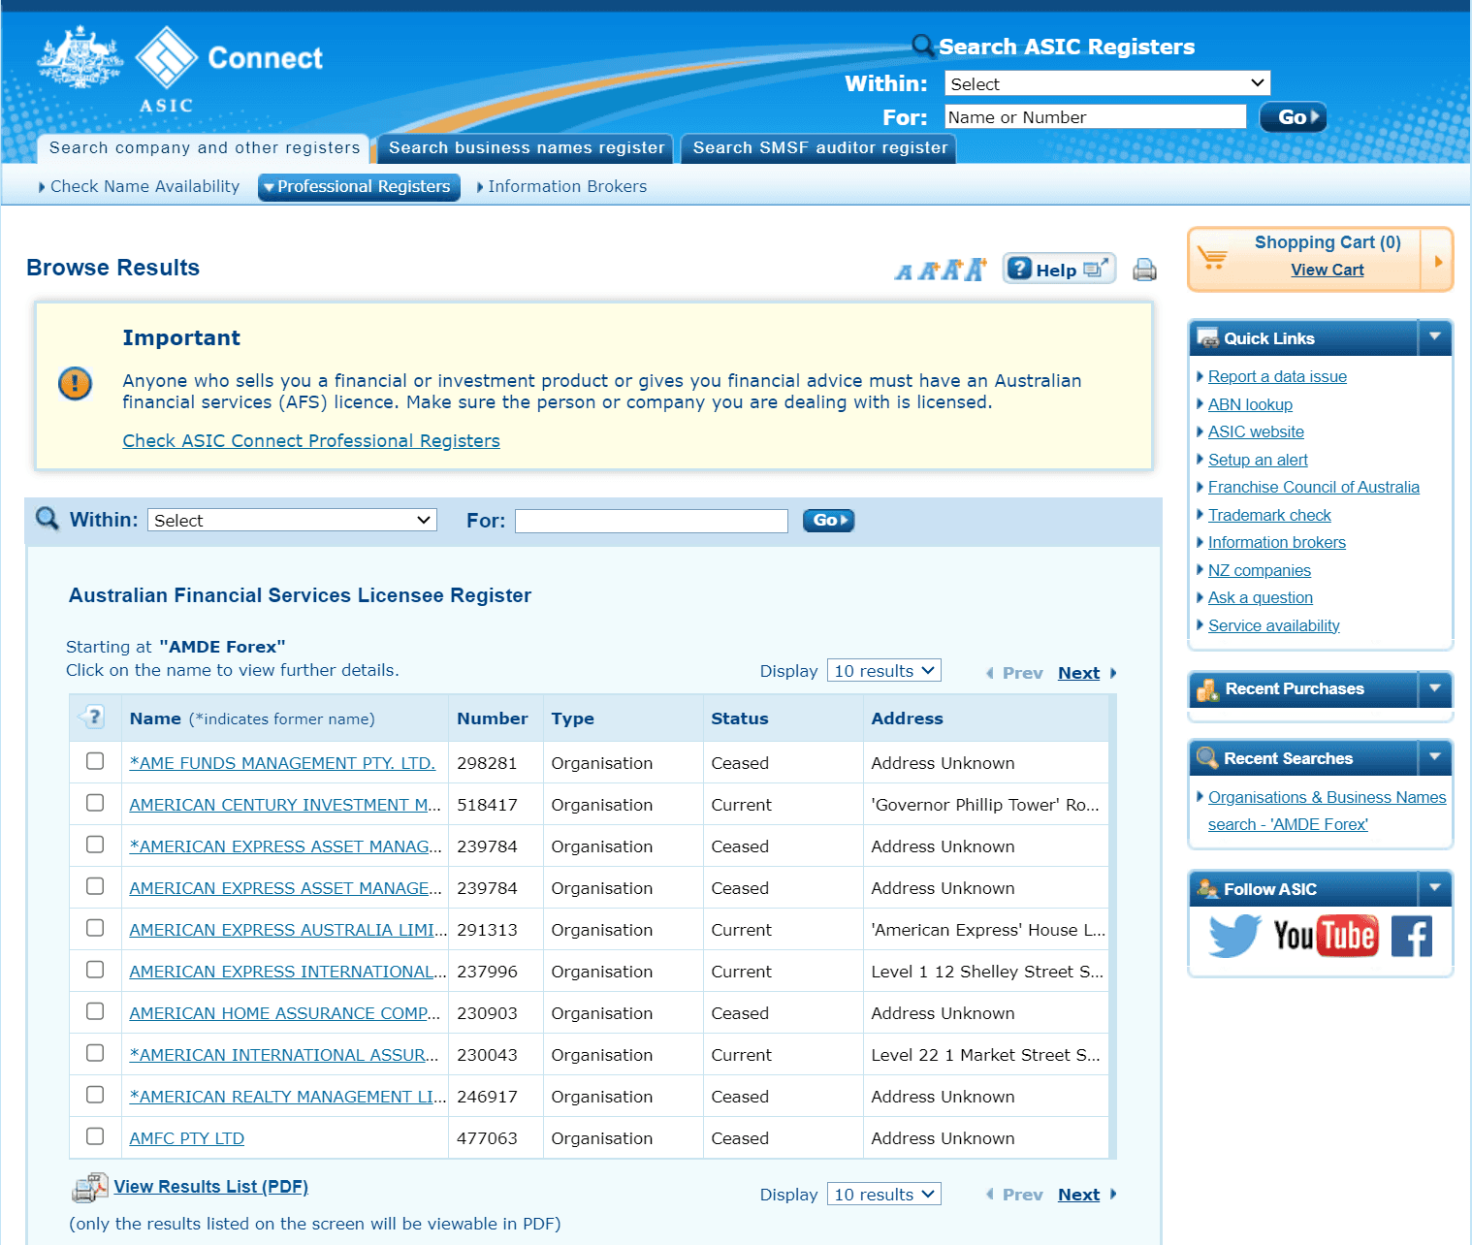
Task: Check the box for AME FUNDS MANAGEMENT PTY. LTD.
Action: (95, 761)
